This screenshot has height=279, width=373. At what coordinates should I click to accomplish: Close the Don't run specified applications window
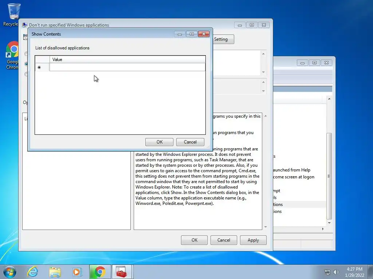click(x=264, y=25)
